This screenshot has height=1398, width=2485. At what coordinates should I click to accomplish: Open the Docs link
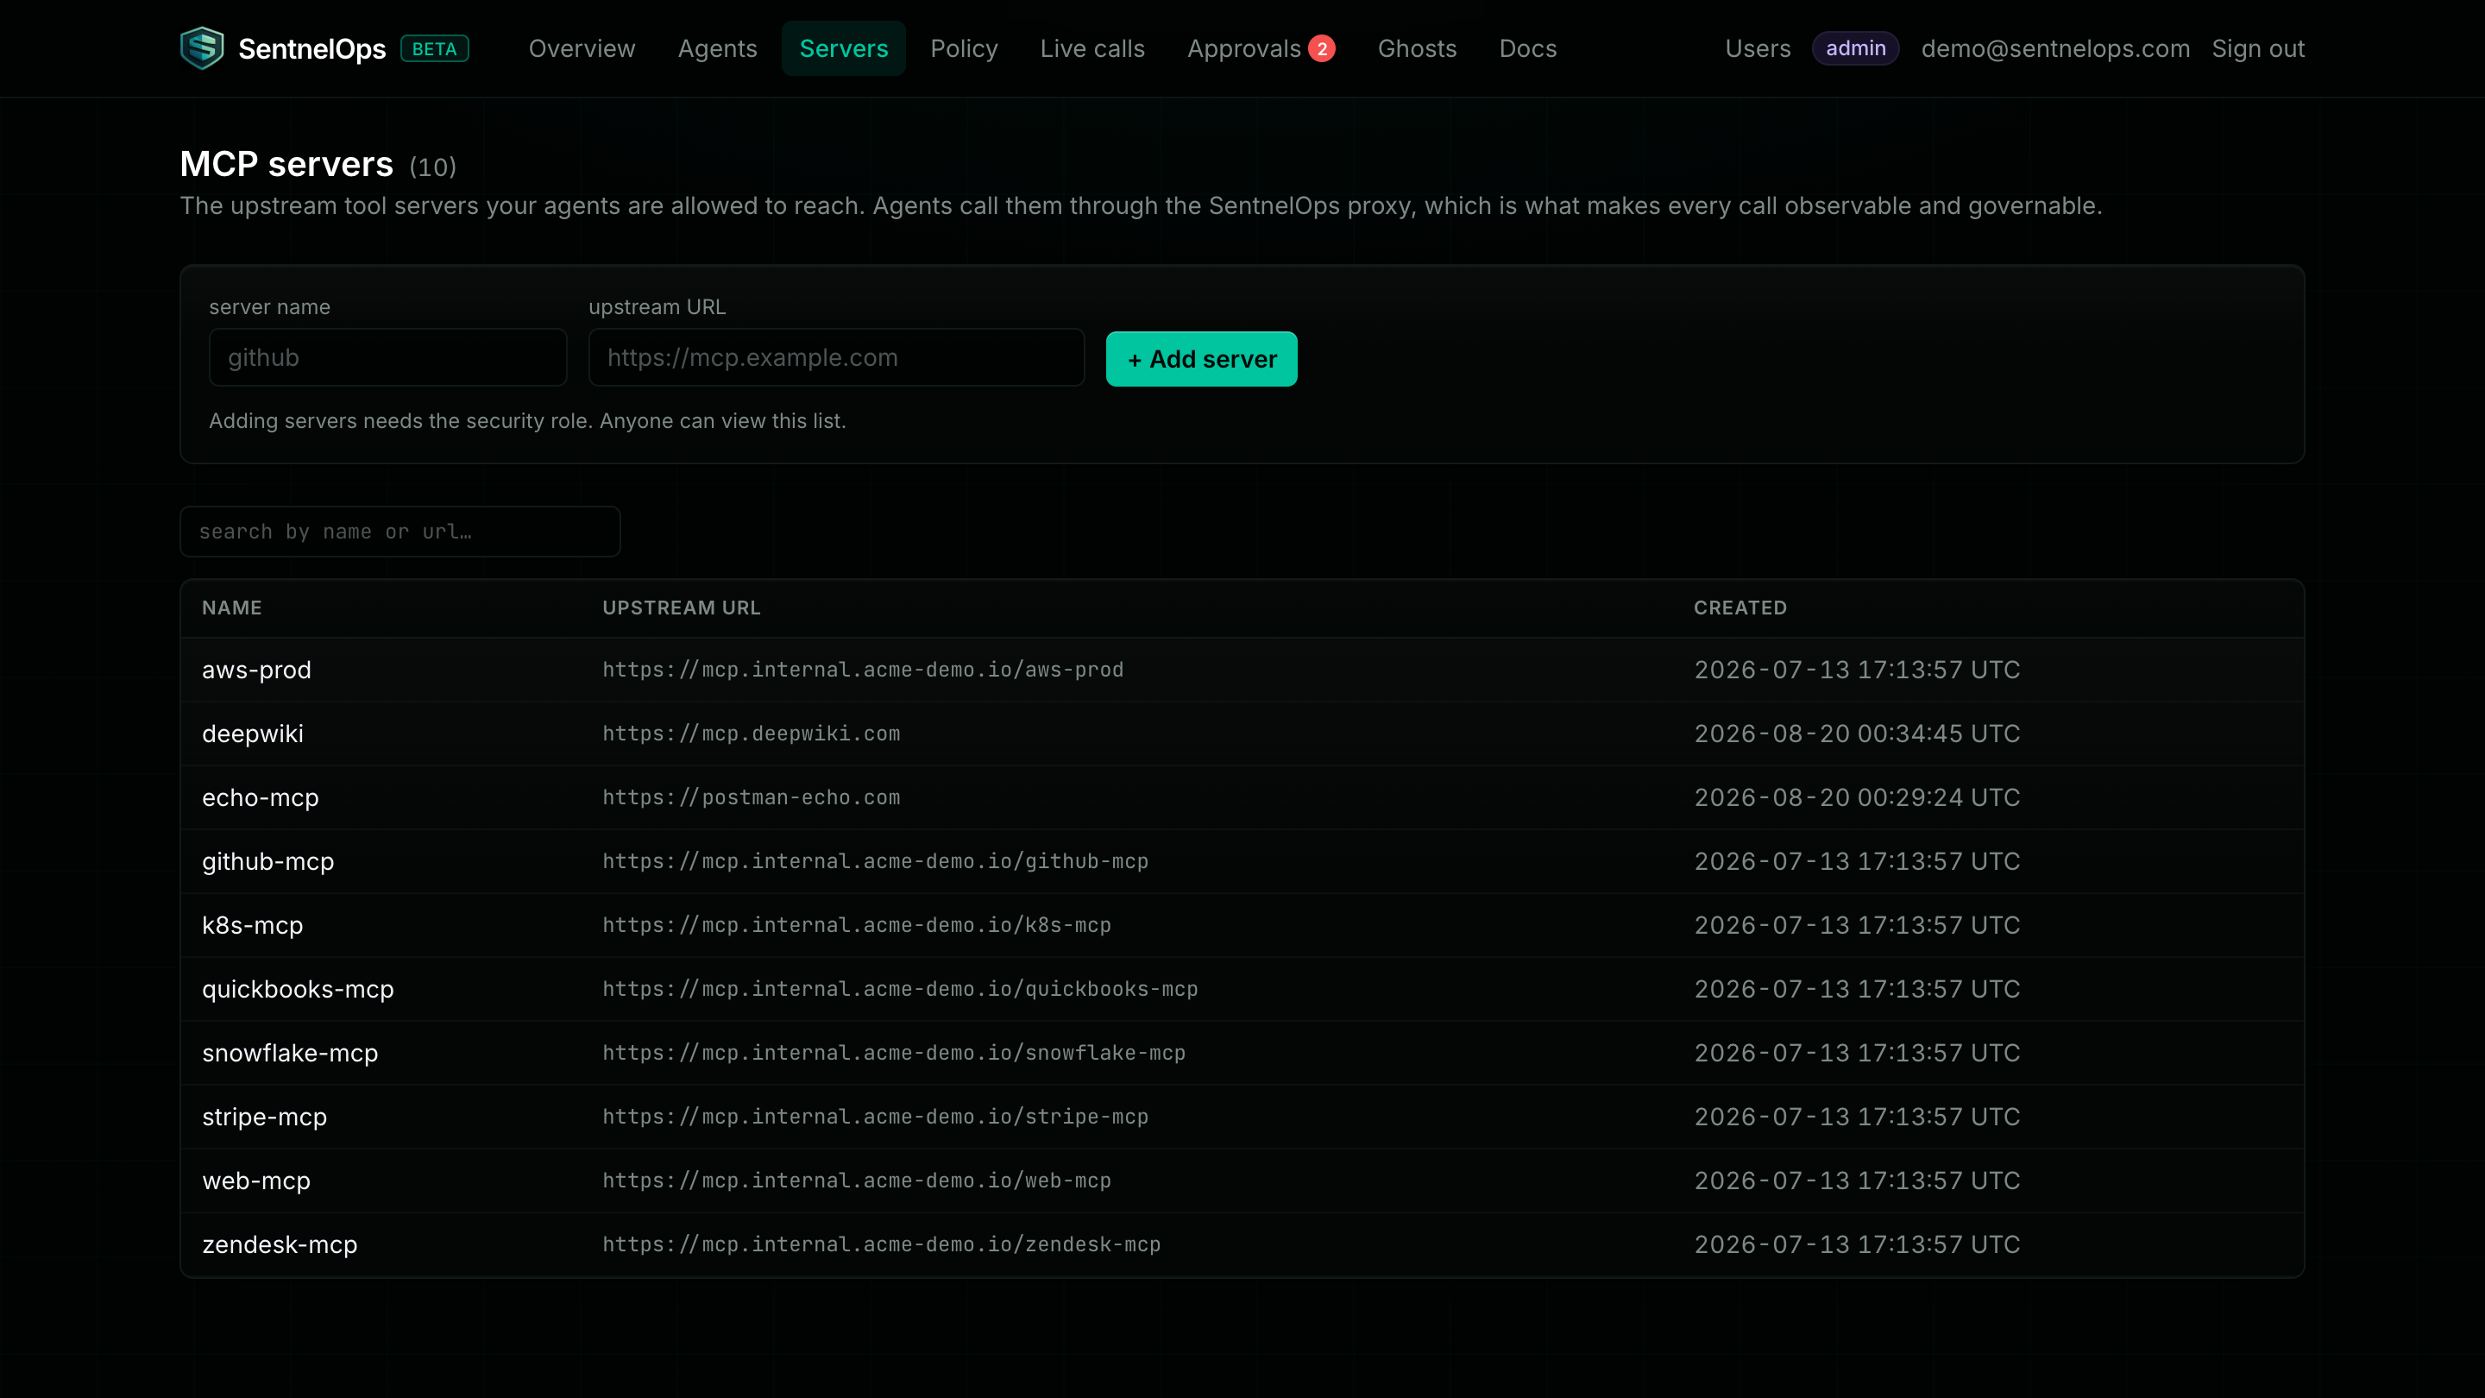(1527, 48)
